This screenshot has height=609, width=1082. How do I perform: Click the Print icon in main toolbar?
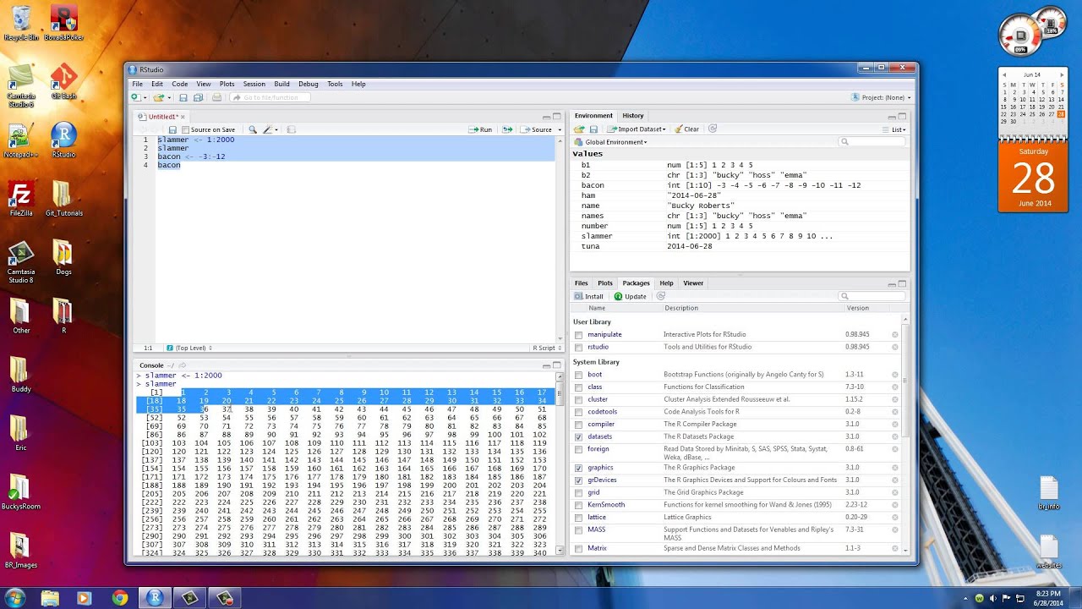216,97
